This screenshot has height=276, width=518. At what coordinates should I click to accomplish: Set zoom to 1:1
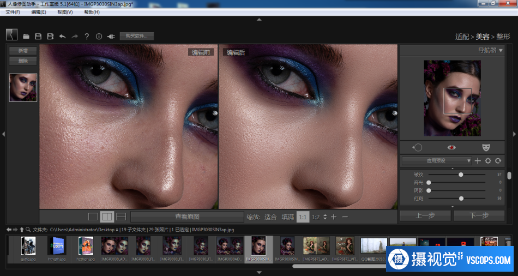tap(303, 217)
